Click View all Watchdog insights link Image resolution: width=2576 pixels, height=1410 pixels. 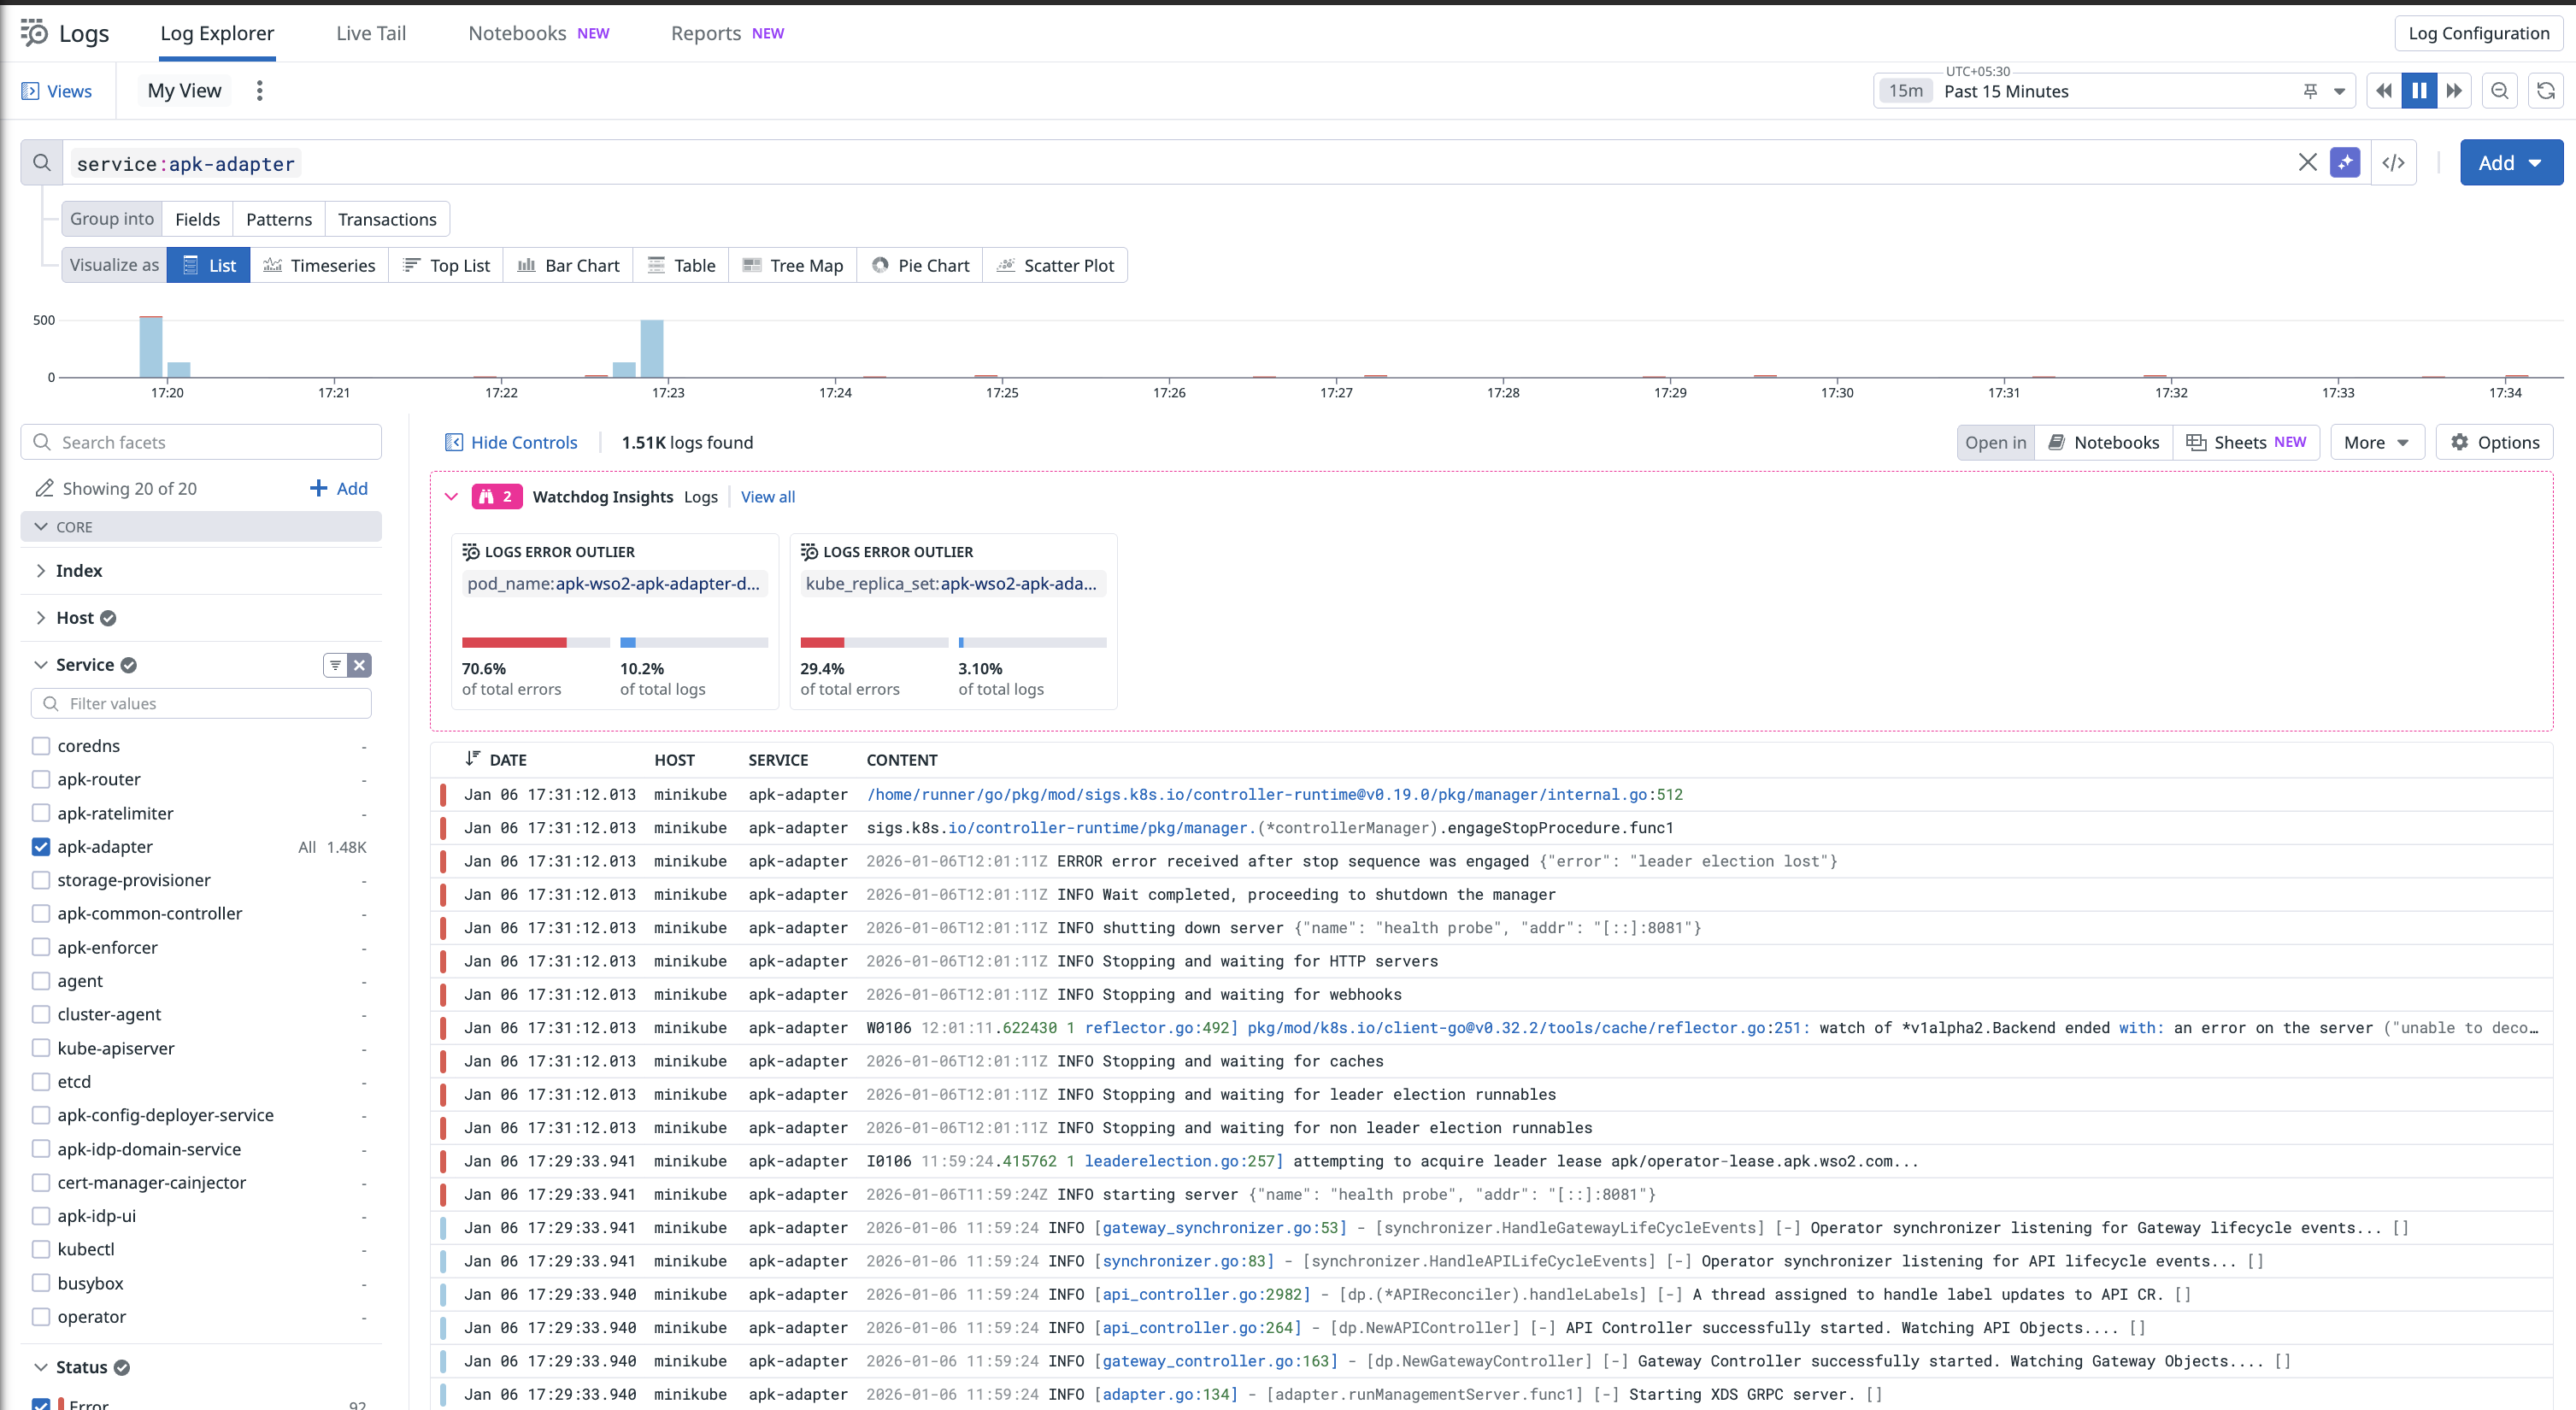click(768, 497)
